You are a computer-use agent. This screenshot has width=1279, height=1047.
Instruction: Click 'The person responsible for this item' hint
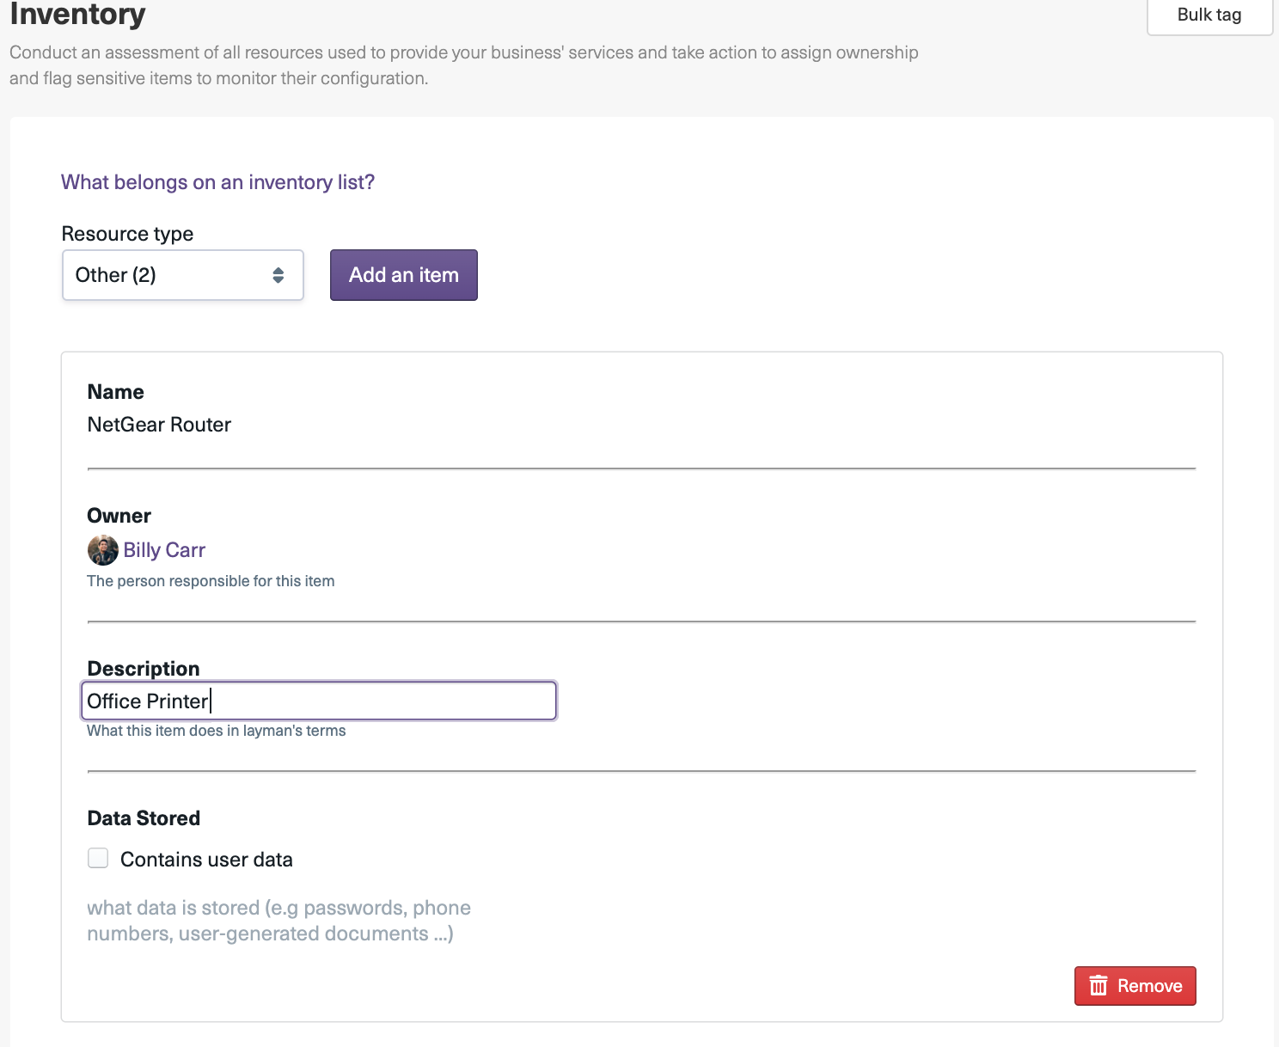[211, 581]
